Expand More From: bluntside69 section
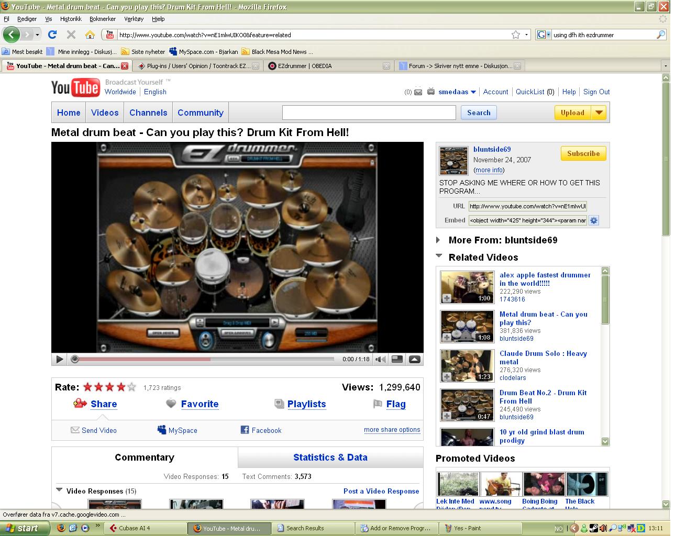The image size is (675, 536). point(438,240)
